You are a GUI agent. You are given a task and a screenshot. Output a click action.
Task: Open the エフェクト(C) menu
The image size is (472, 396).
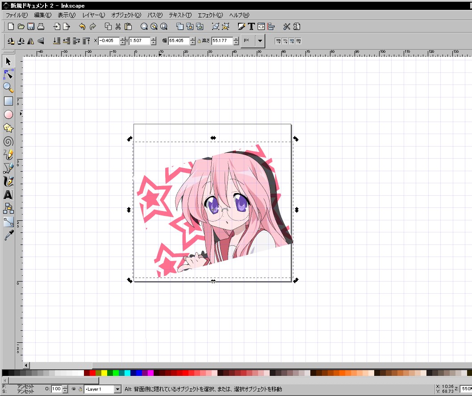click(210, 15)
